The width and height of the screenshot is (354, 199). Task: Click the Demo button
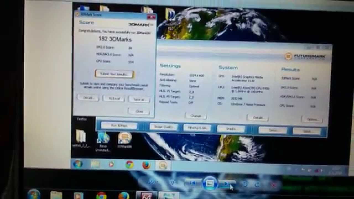(x=273, y=130)
